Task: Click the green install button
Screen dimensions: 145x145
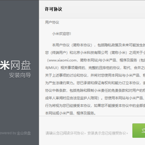Action: (x=139, y=130)
